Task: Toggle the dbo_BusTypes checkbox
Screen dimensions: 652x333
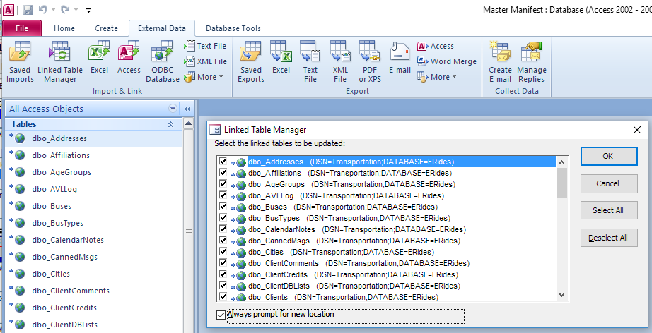Action: coord(223,218)
